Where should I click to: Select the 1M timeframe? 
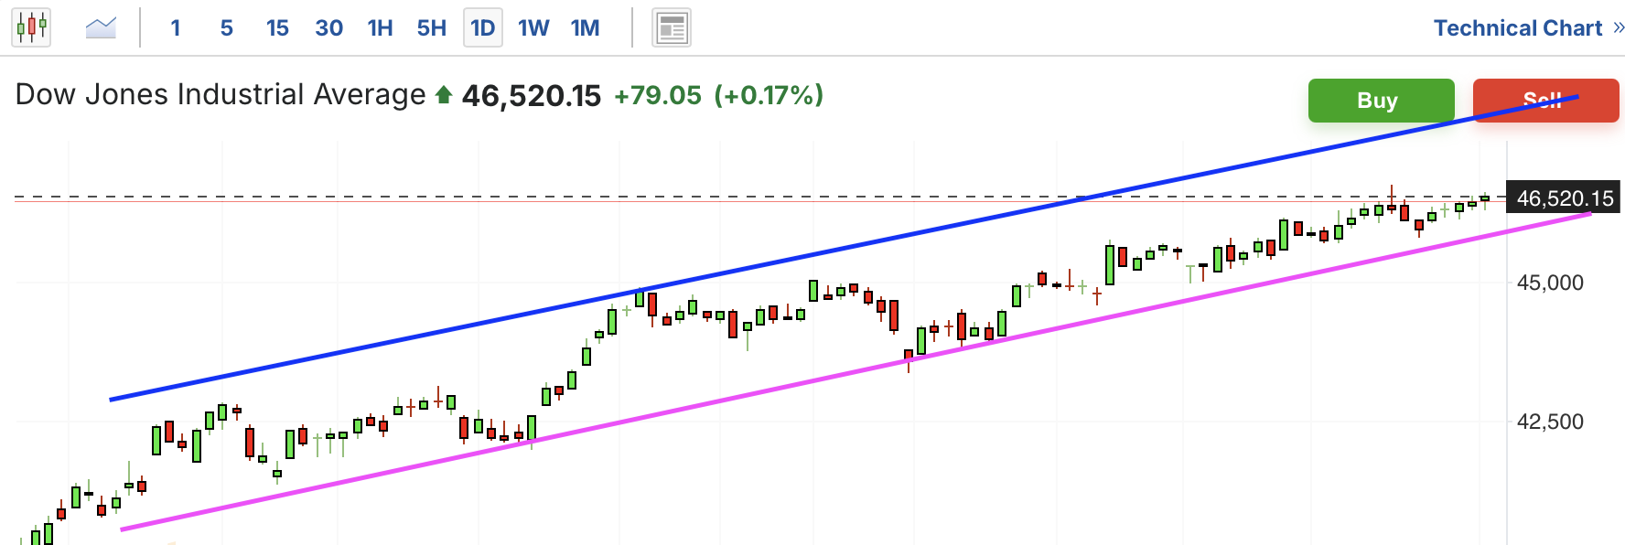tap(586, 28)
